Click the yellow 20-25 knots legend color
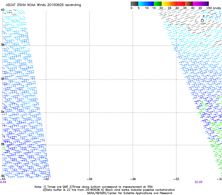222x195 pixels. click(x=166, y=4)
